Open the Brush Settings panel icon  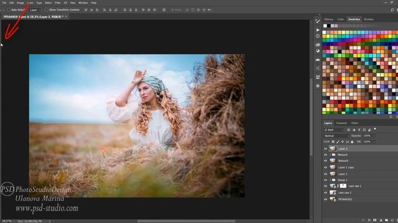coord(318,21)
